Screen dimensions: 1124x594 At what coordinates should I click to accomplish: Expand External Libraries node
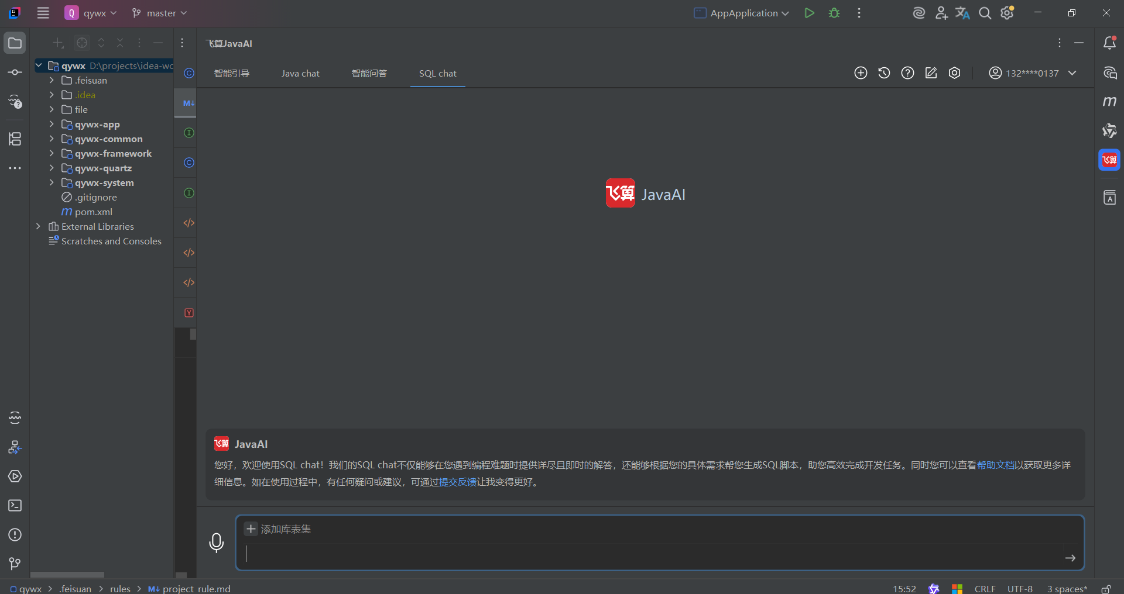[38, 226]
